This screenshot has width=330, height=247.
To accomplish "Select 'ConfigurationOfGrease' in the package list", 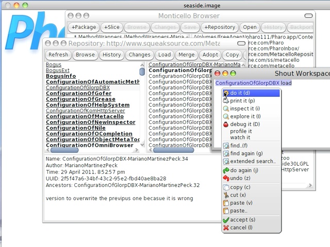I will (x=80, y=99).
